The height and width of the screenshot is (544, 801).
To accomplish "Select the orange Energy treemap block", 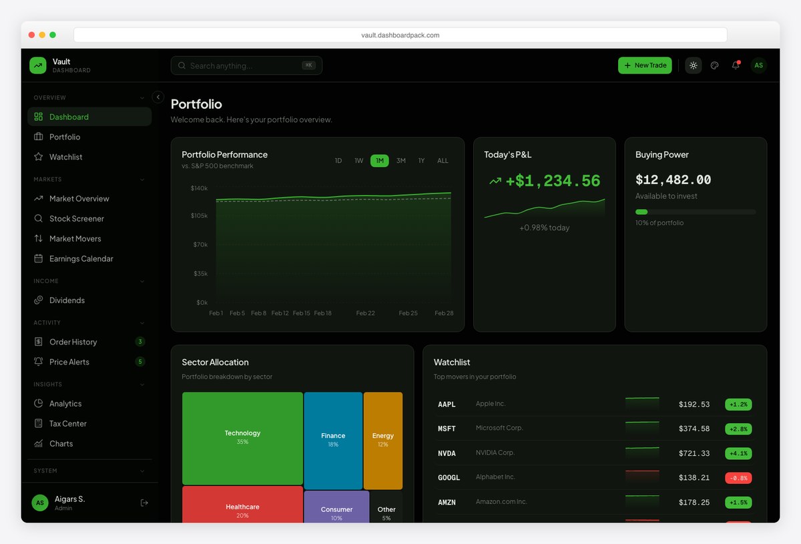I will pyautogui.click(x=383, y=441).
